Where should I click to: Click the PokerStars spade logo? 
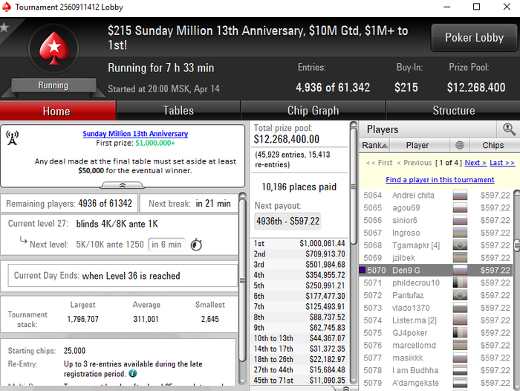53,48
